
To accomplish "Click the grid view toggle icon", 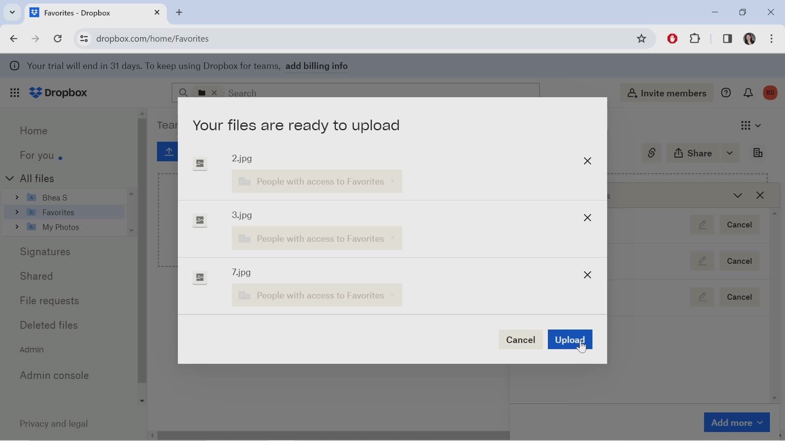I will 746,125.
